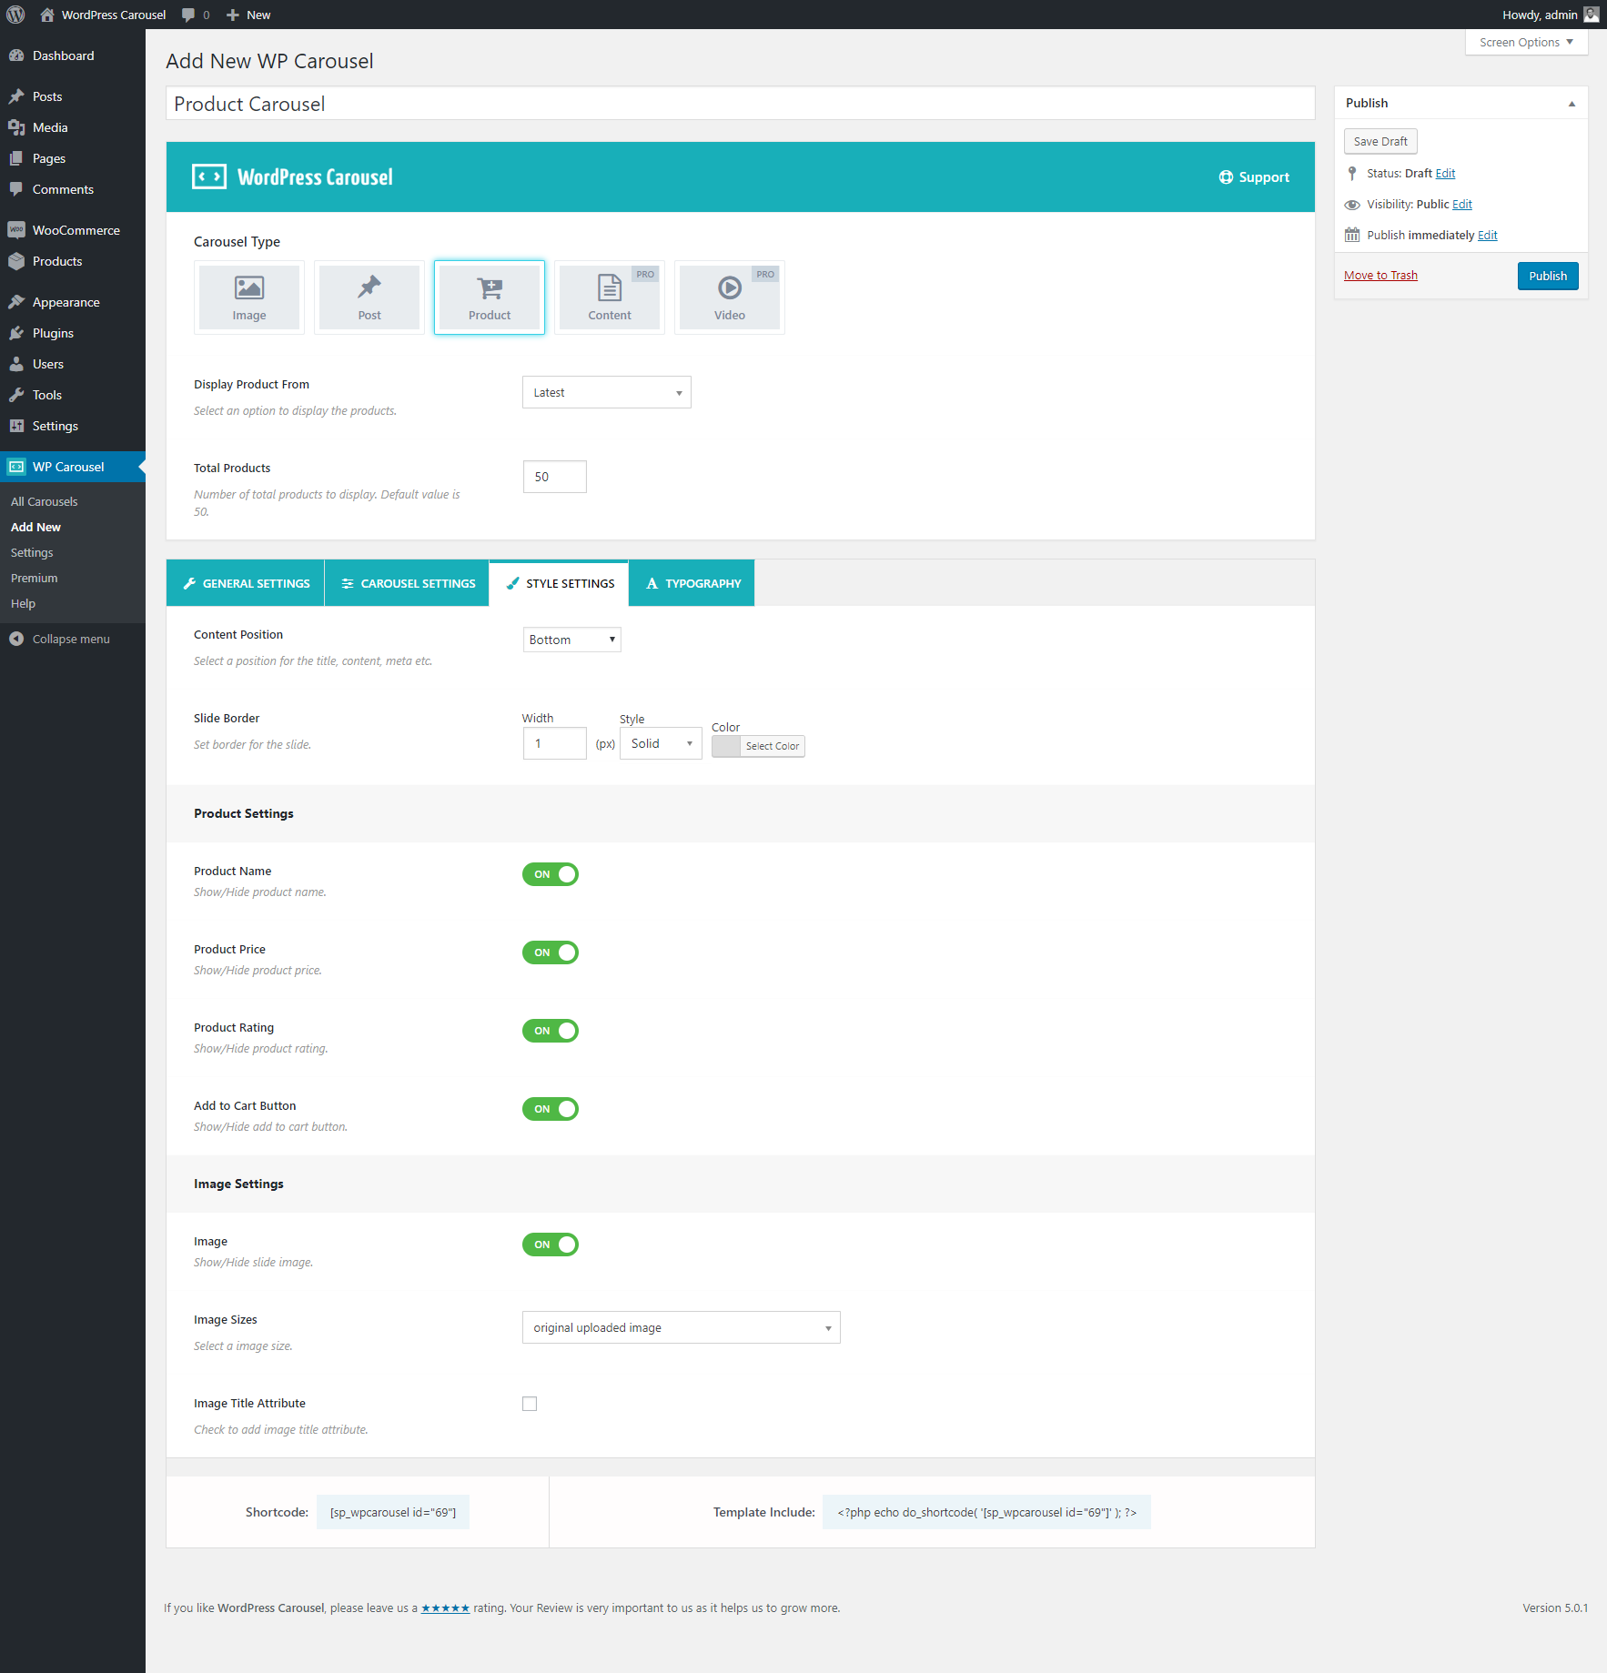Disable the Add to Cart Button toggle
This screenshot has height=1673, width=1607.
[551, 1109]
